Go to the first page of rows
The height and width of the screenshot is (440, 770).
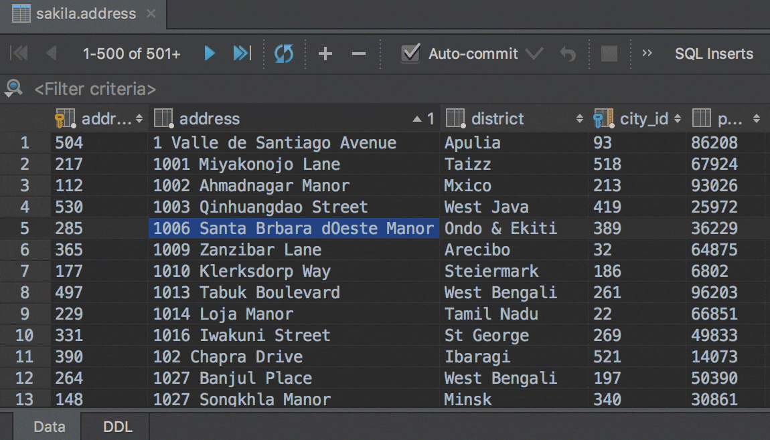pos(19,53)
